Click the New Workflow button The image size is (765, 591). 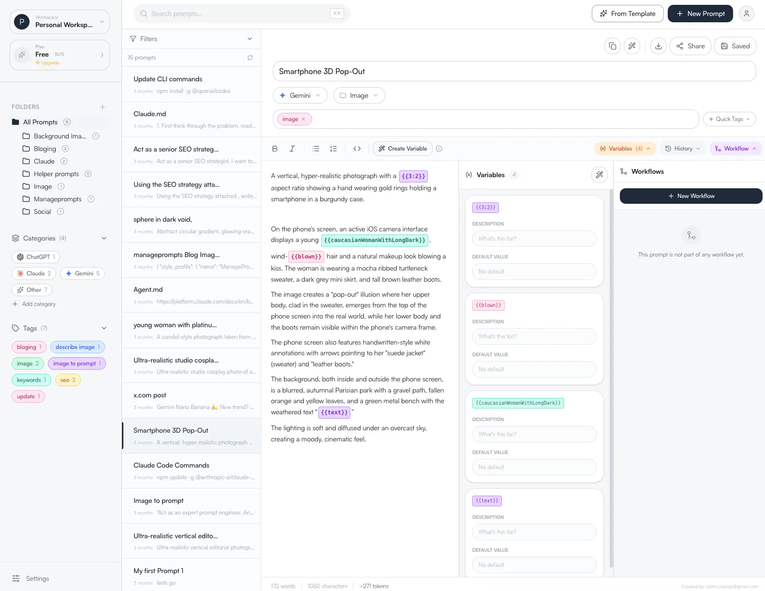(691, 196)
